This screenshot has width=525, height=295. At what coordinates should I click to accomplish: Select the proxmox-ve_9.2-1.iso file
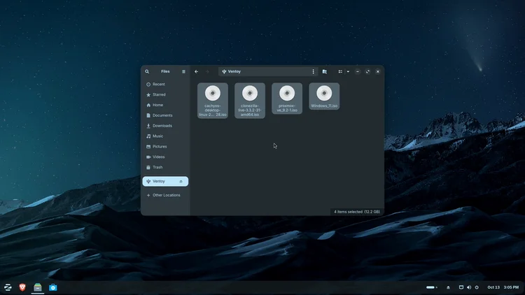point(287,99)
